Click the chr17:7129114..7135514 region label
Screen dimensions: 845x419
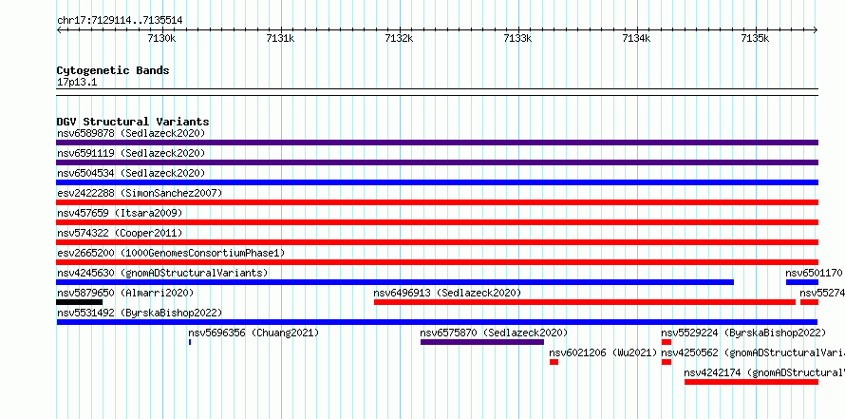click(x=120, y=21)
